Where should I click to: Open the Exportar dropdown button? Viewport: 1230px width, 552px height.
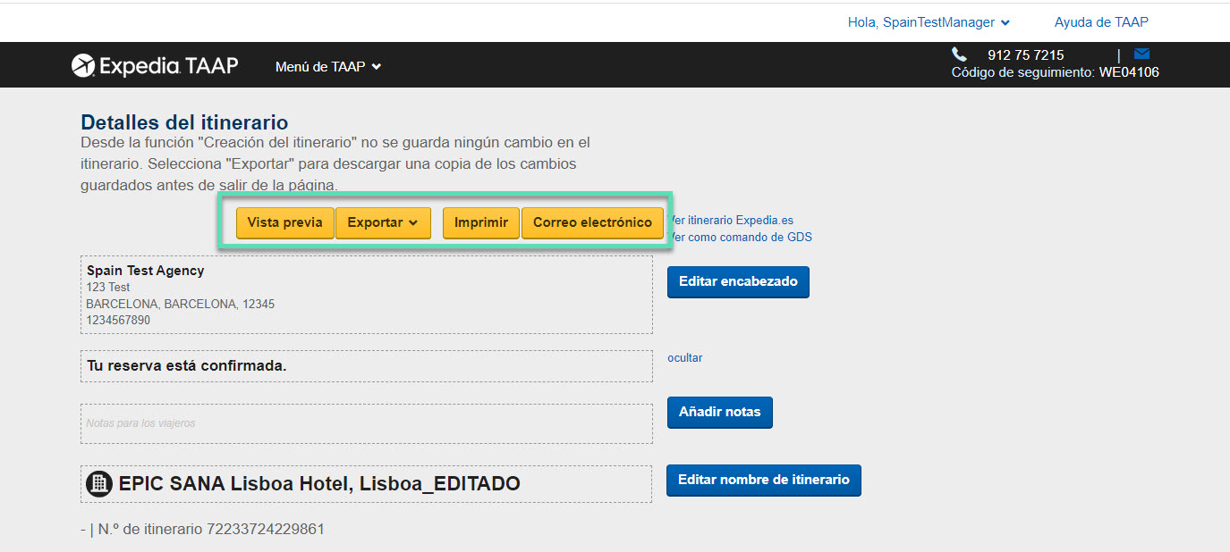383,222
